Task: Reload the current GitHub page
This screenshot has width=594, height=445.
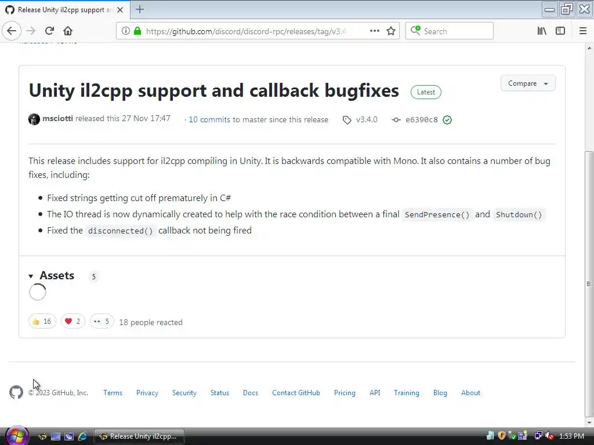Action: [x=49, y=31]
